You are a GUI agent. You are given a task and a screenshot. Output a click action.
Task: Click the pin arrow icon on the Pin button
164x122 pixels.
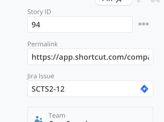(x=119, y=1)
